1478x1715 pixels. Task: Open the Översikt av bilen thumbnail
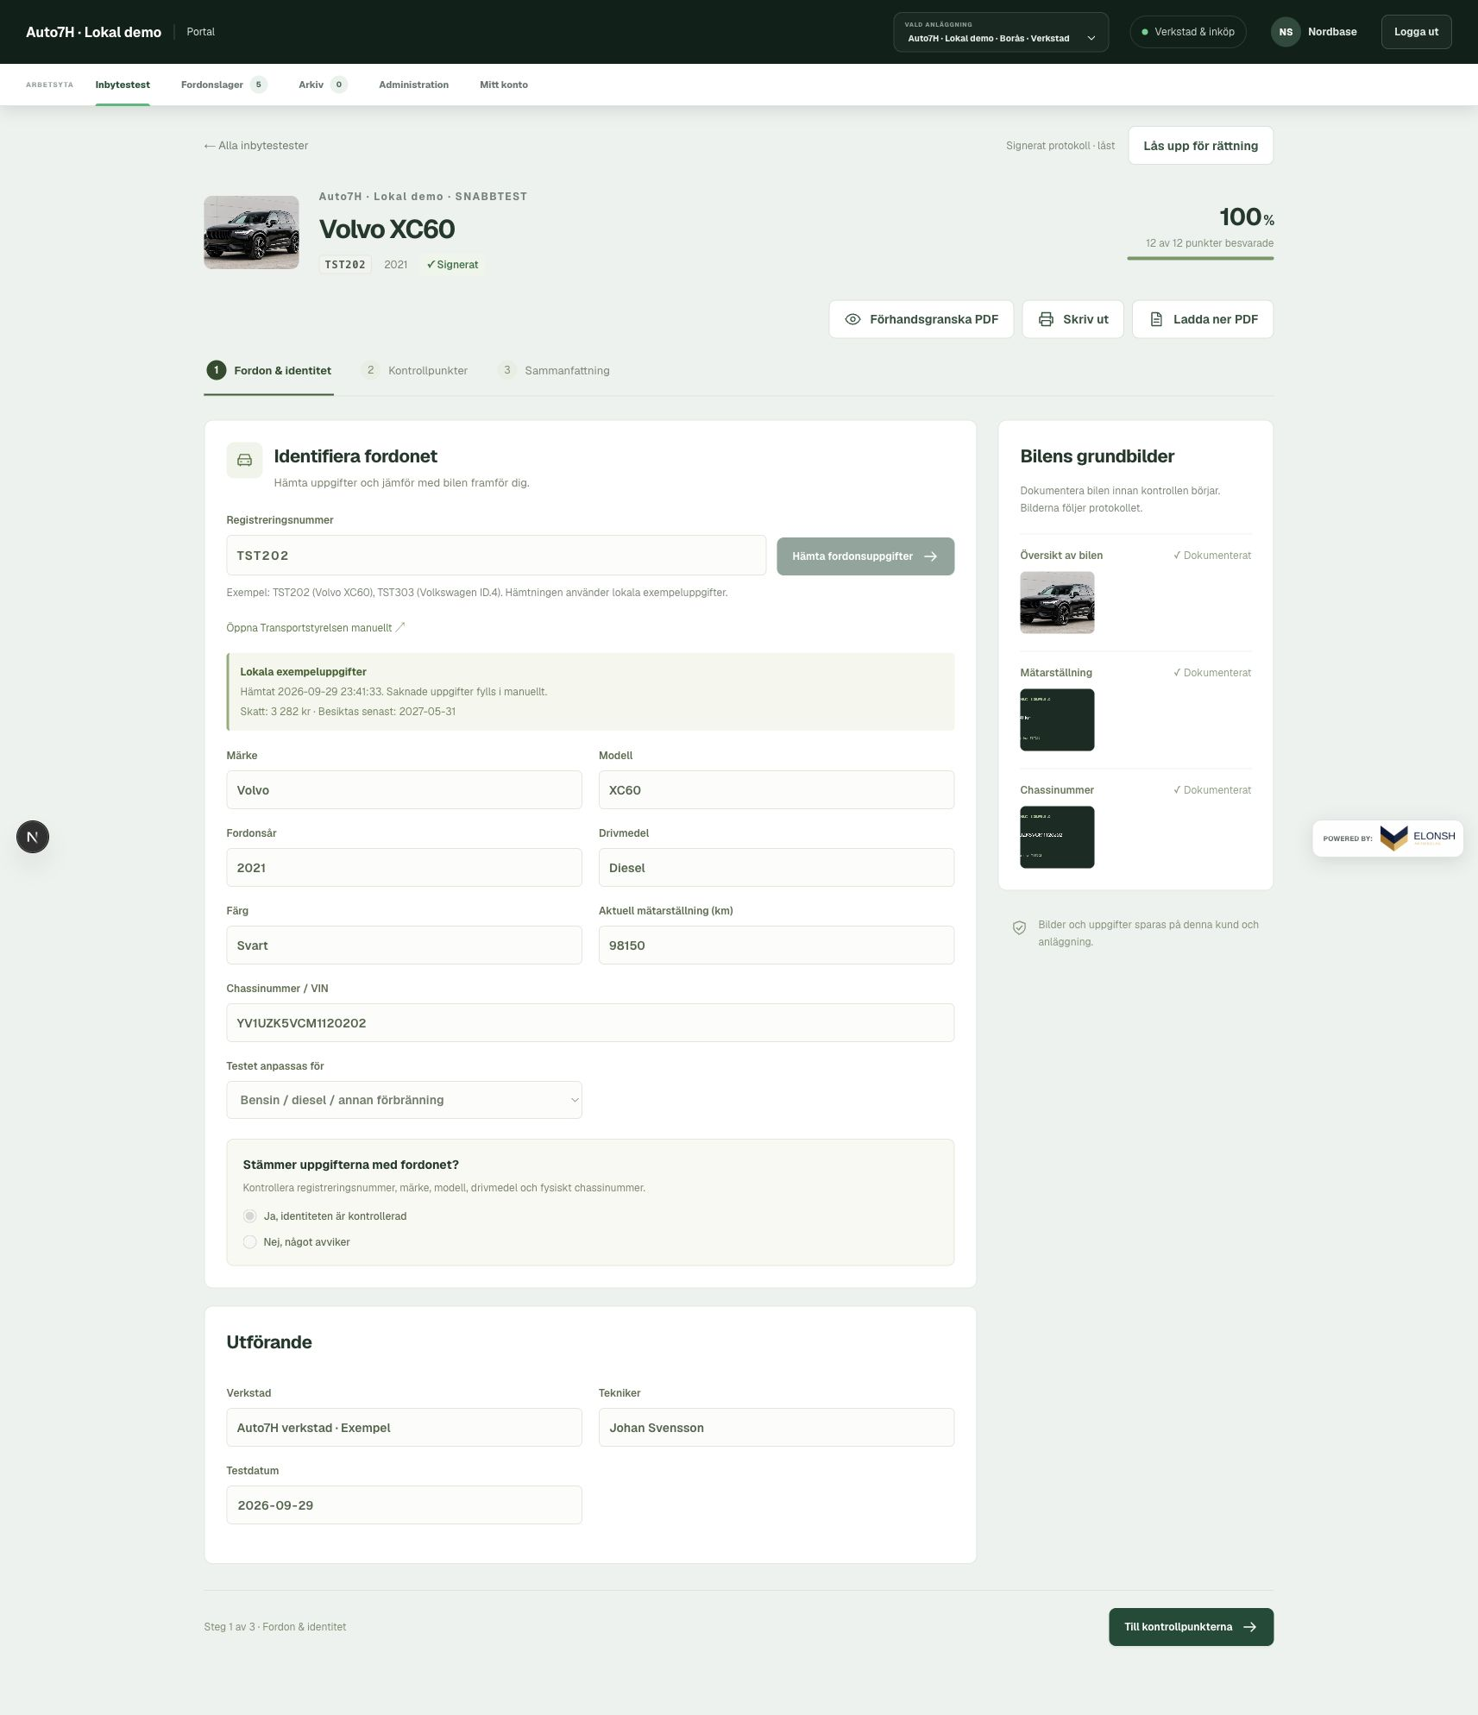click(1057, 602)
